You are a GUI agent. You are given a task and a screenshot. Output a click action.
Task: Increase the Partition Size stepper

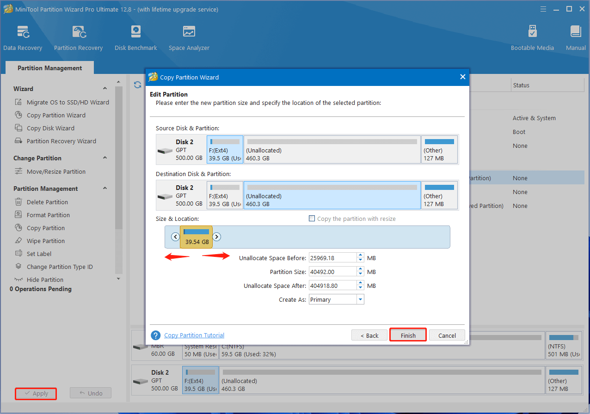[x=361, y=269]
